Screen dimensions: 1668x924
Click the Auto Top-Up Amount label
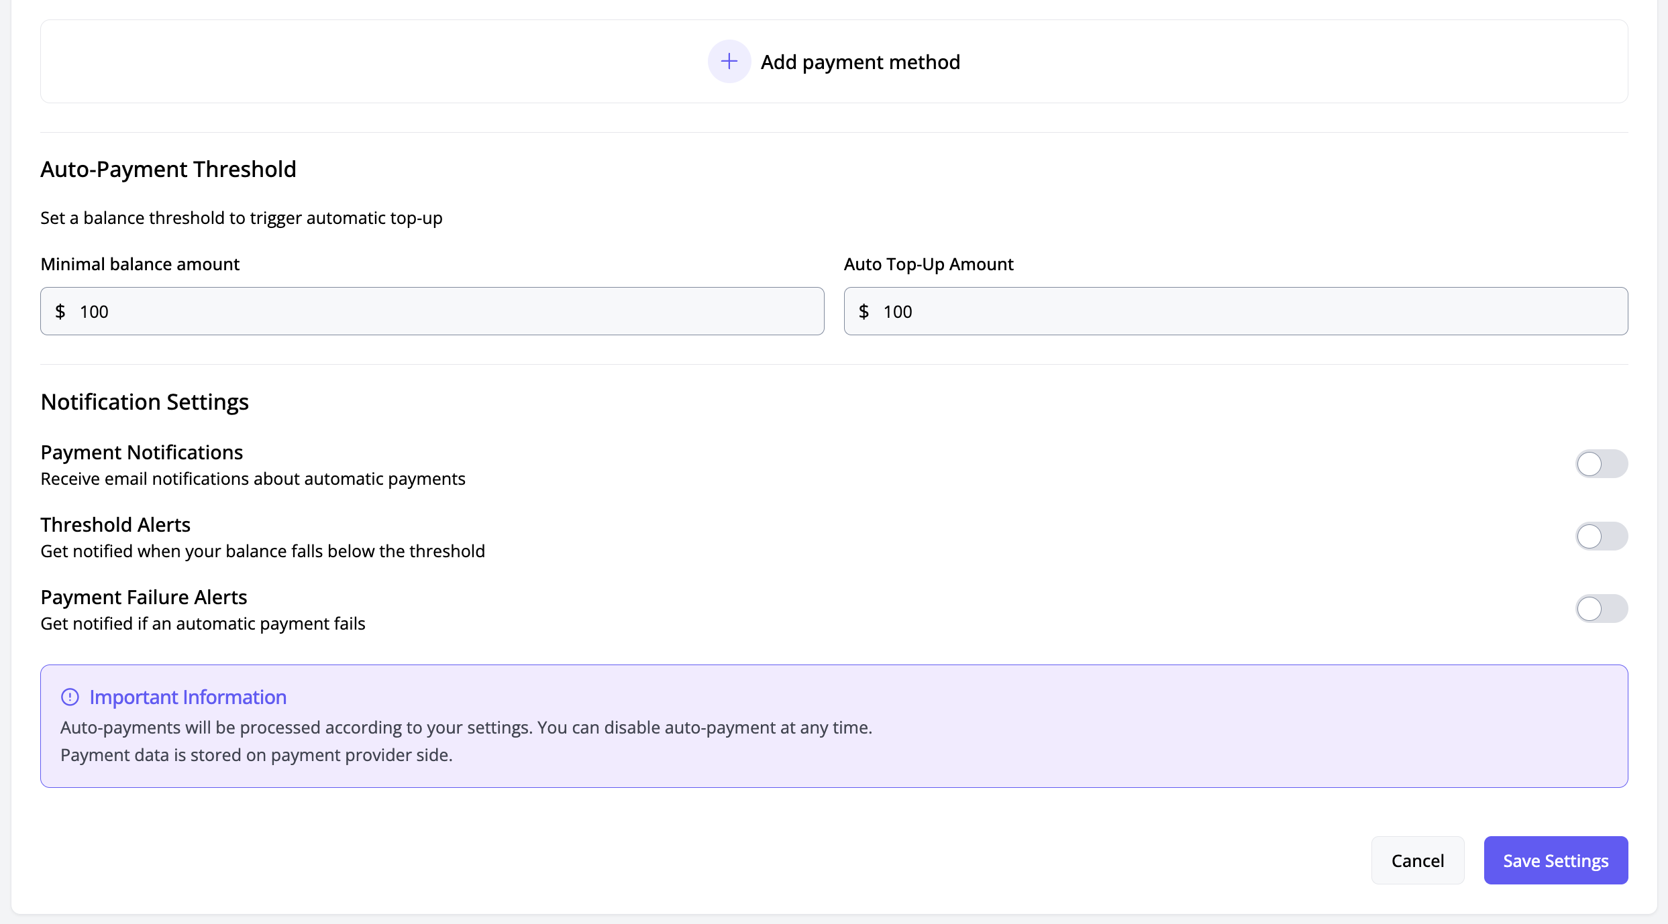coord(928,264)
